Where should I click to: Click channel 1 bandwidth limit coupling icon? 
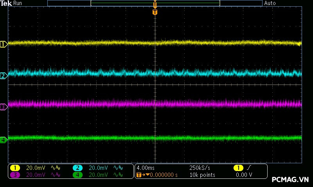click(55, 168)
